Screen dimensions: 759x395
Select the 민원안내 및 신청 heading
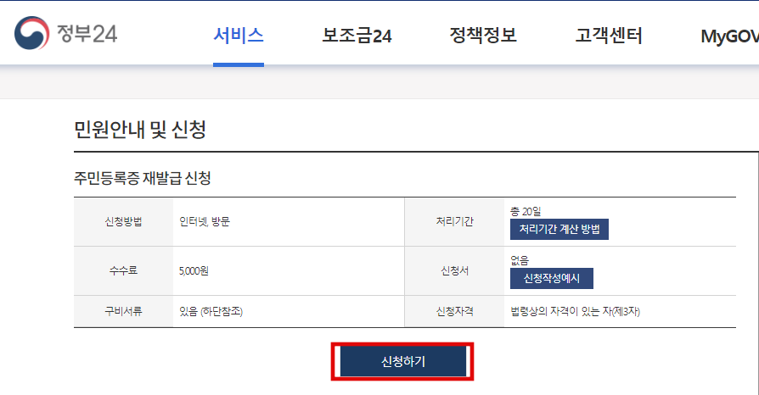[x=140, y=130]
